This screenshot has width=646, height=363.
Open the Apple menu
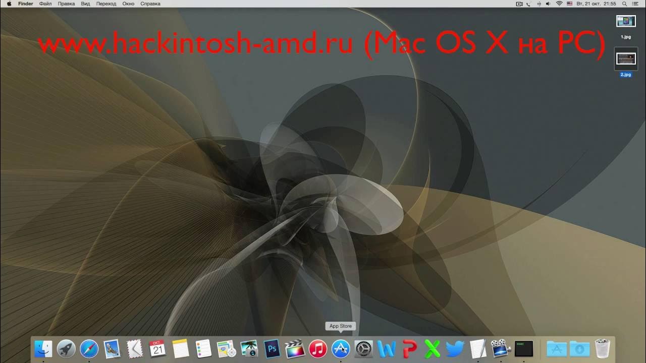tap(9, 4)
